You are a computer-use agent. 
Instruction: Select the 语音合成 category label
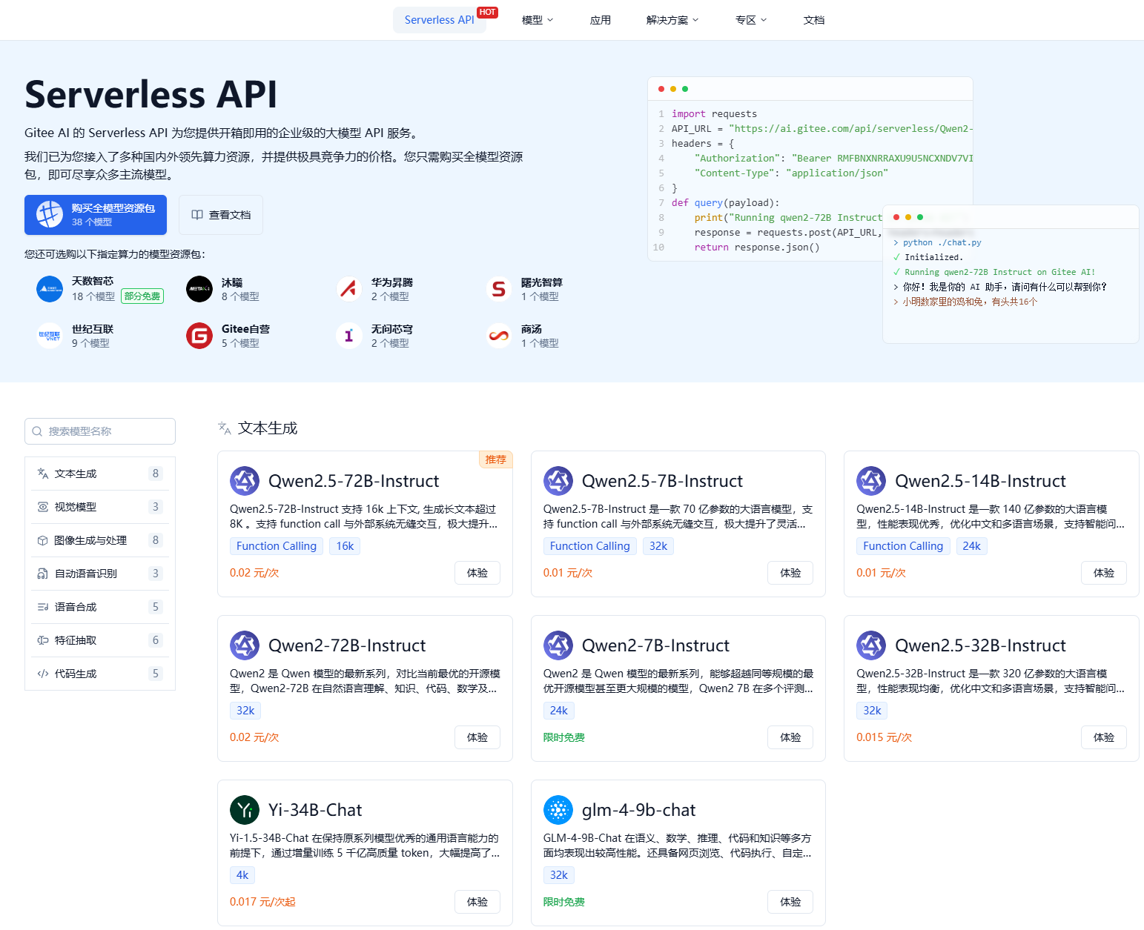point(76,607)
